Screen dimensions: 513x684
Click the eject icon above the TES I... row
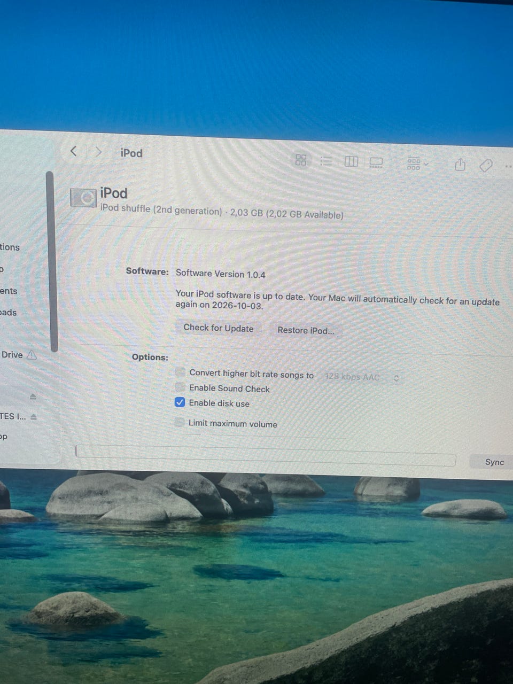(33, 397)
